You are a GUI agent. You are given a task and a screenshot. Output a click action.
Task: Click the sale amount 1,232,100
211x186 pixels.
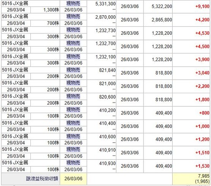coord(105,57)
